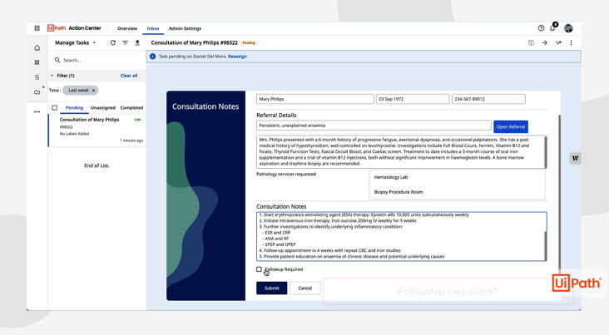This screenshot has width=609, height=335.
Task: Click the Referral Details heading
Action: tap(276, 115)
